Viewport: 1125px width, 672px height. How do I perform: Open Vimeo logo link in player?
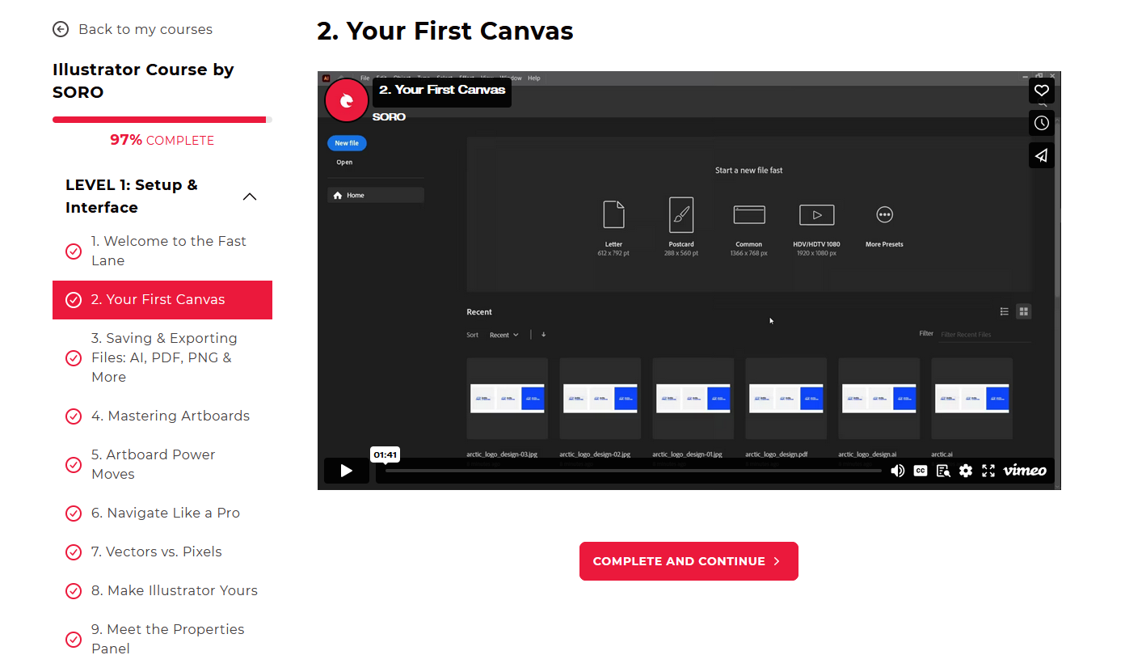coord(1025,471)
